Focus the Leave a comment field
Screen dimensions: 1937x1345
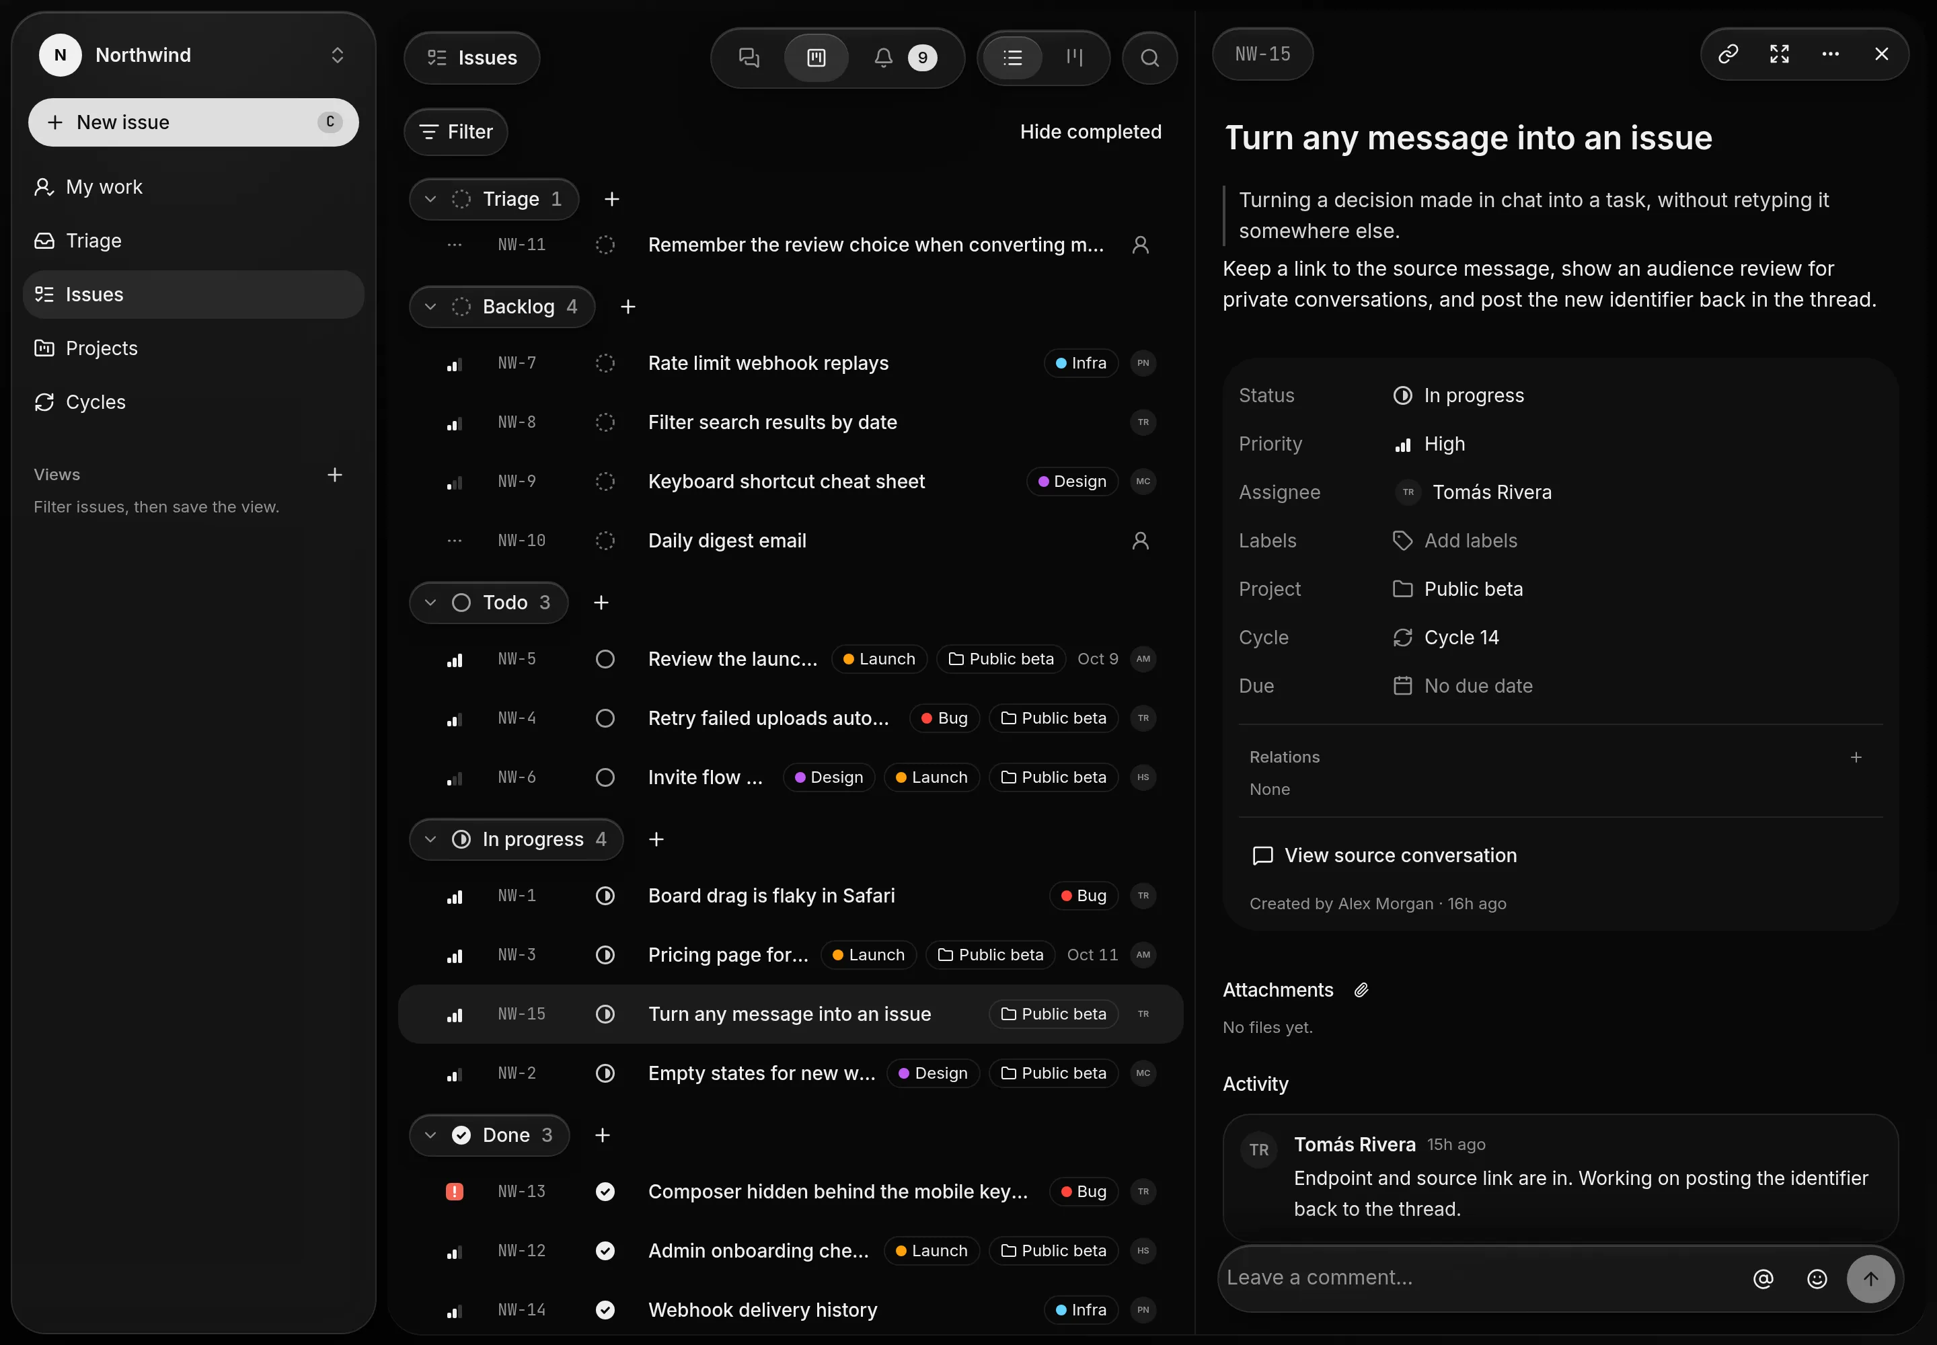click(x=1479, y=1278)
